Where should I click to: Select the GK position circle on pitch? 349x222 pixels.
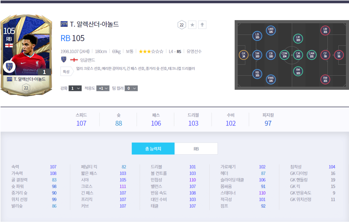coord(243,55)
